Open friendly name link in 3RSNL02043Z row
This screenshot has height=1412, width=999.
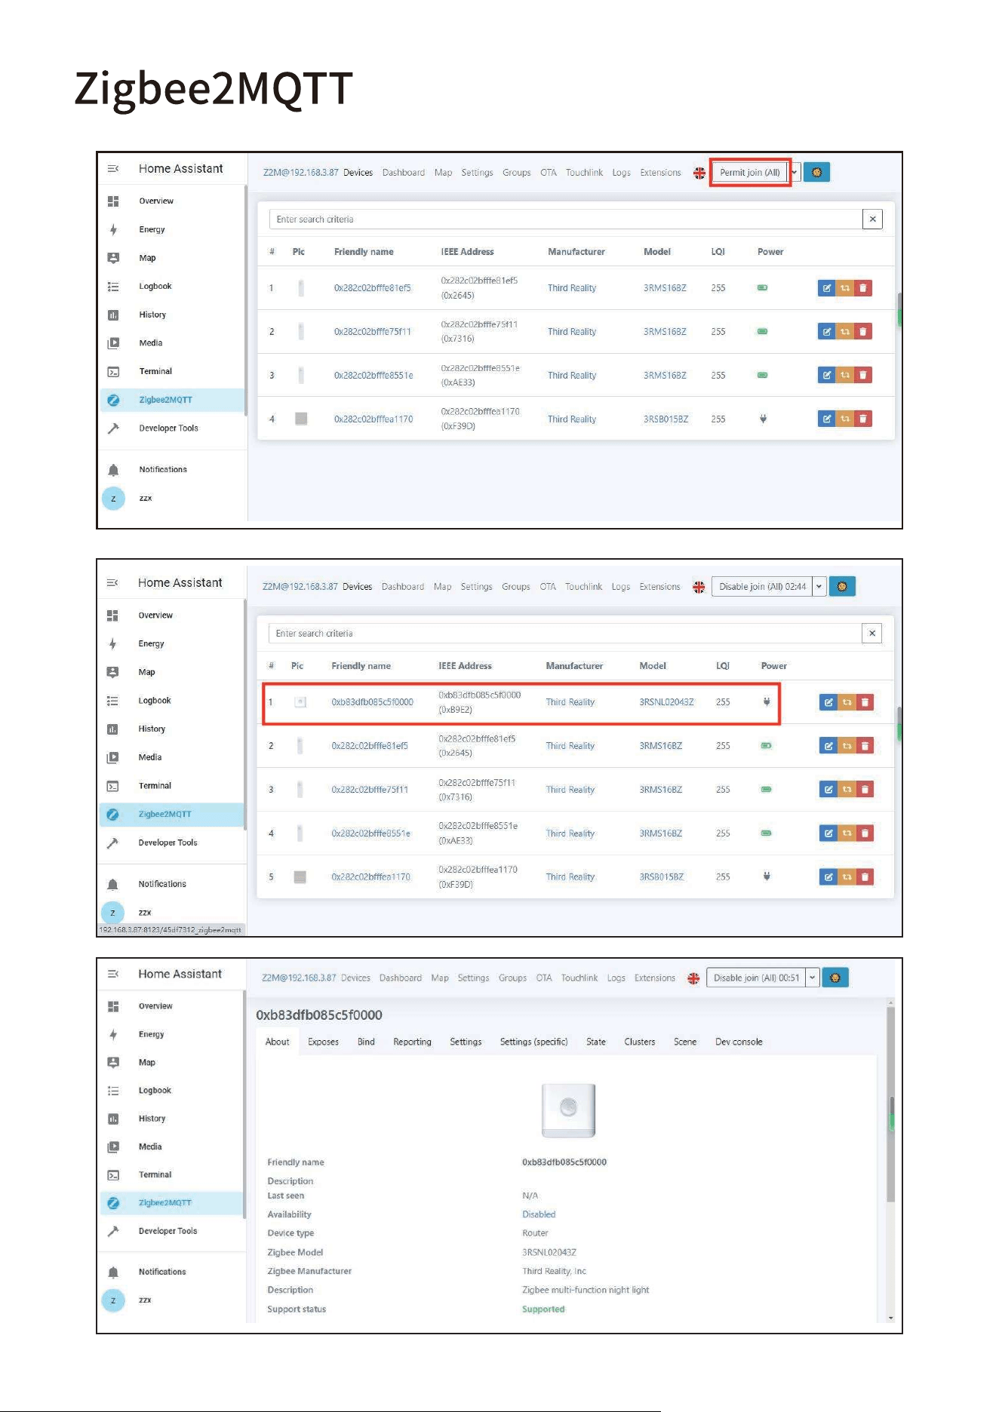[373, 702]
